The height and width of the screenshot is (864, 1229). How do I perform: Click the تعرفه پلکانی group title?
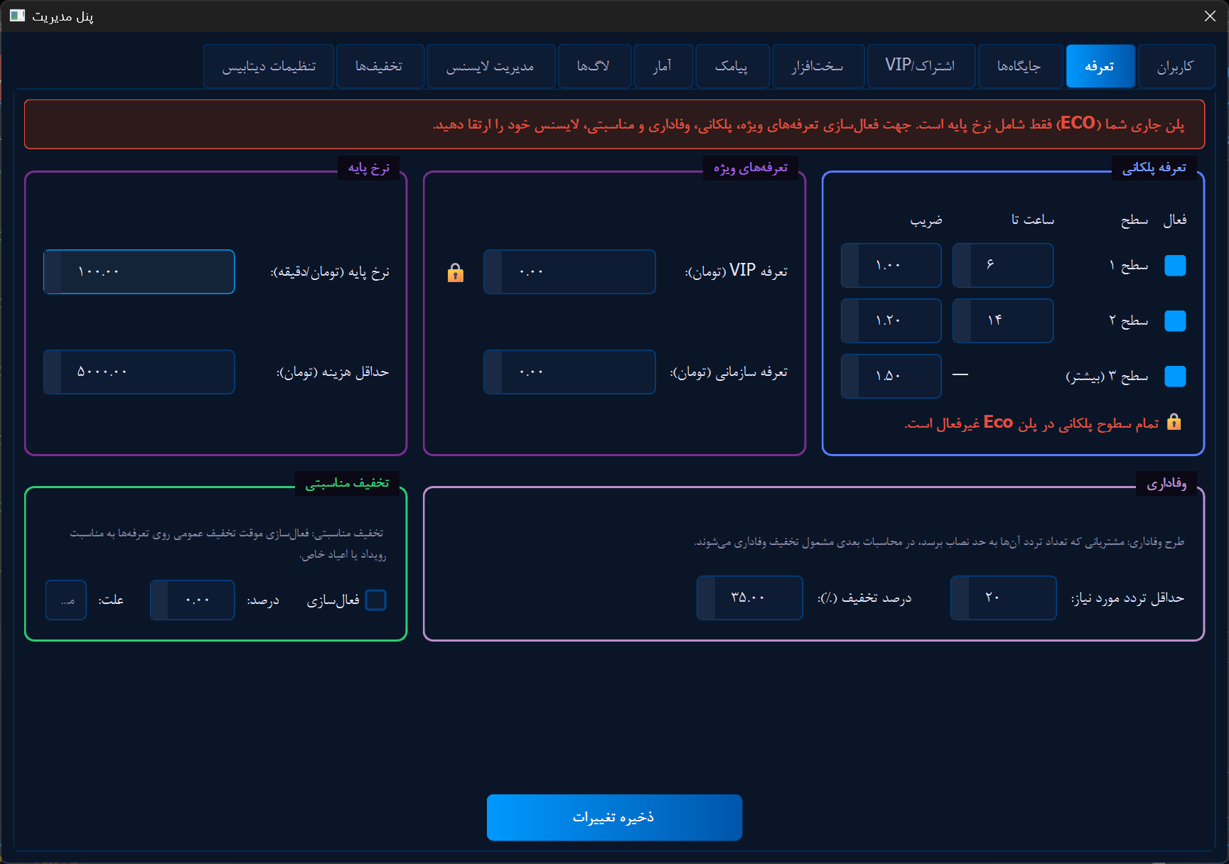coord(1154,168)
